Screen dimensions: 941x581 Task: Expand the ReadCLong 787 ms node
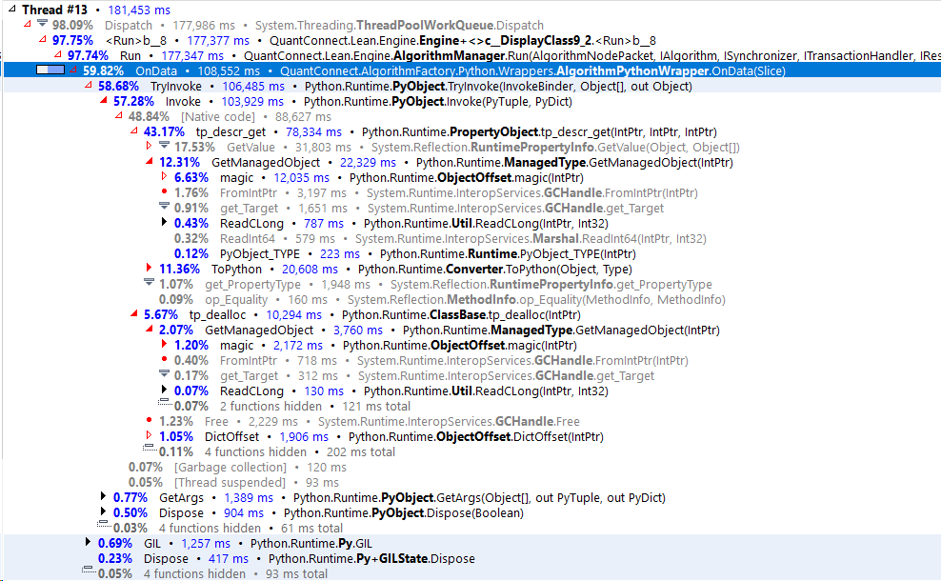pos(164,222)
